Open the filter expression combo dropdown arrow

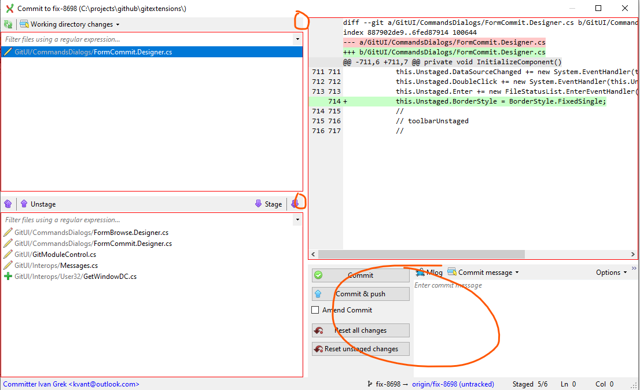297,39
